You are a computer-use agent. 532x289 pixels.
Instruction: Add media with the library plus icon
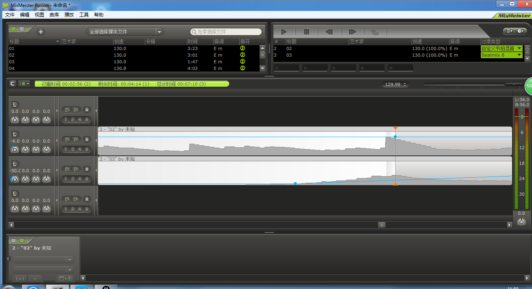[x=41, y=32]
